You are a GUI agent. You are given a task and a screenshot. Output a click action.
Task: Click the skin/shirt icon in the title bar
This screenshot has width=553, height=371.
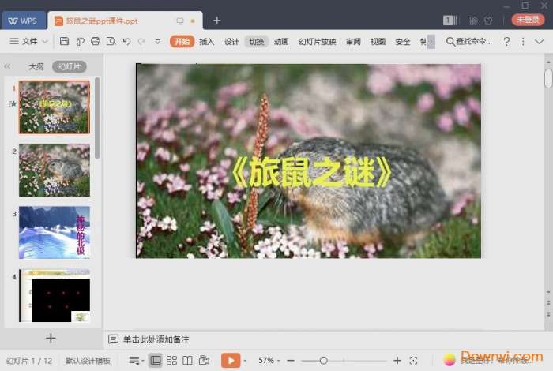pyautogui.click(x=488, y=21)
